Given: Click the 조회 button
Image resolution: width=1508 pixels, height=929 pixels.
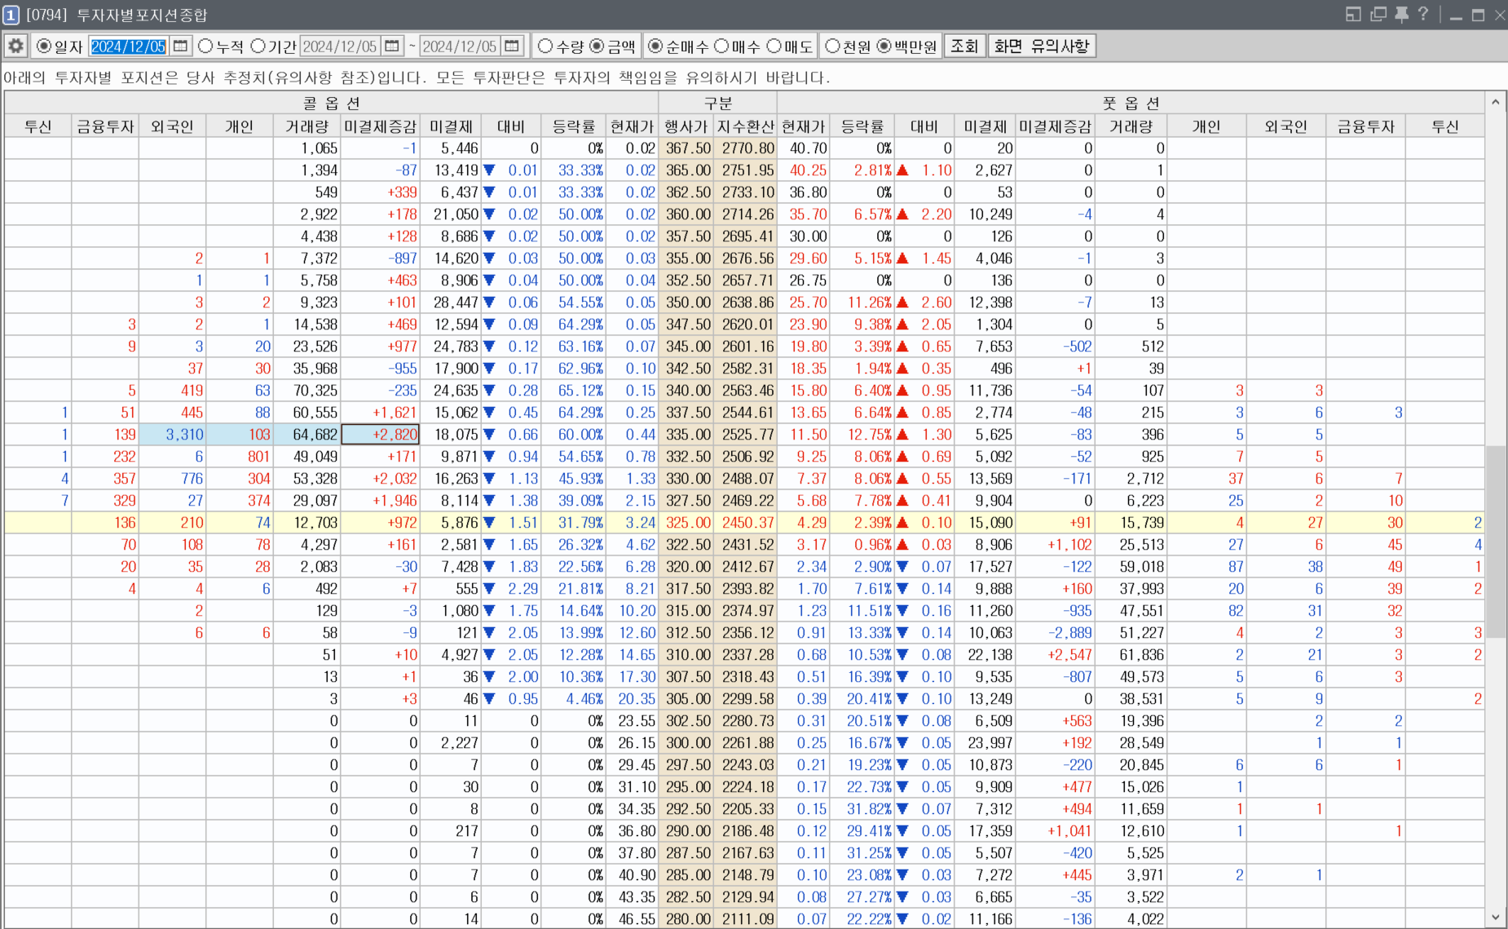Looking at the screenshot, I should (964, 46).
